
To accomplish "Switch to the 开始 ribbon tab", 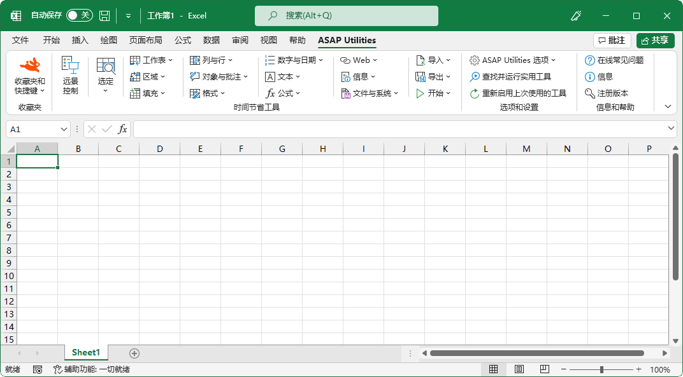I will pos(50,40).
